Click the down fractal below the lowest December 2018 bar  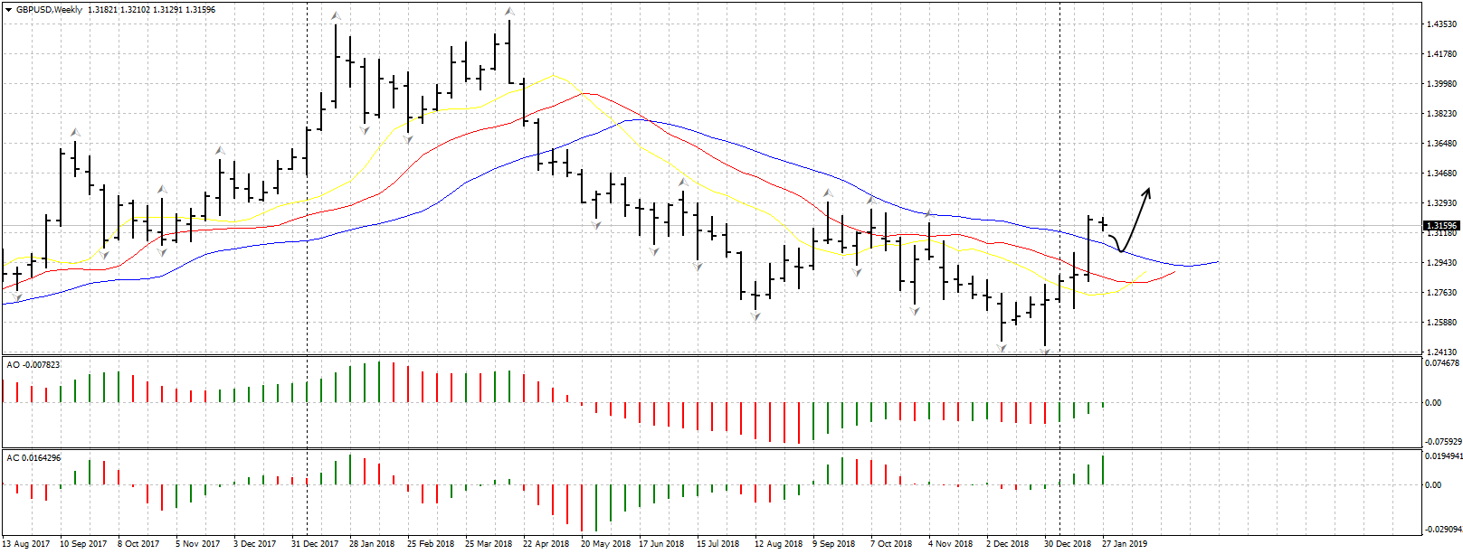tap(1045, 351)
